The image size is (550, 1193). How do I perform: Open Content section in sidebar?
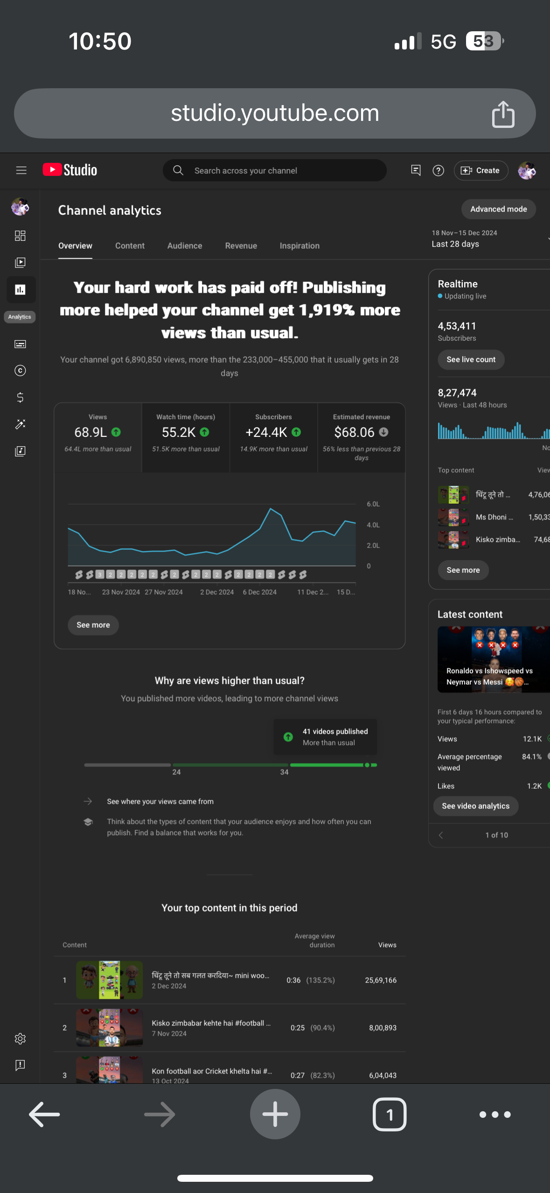pos(20,262)
